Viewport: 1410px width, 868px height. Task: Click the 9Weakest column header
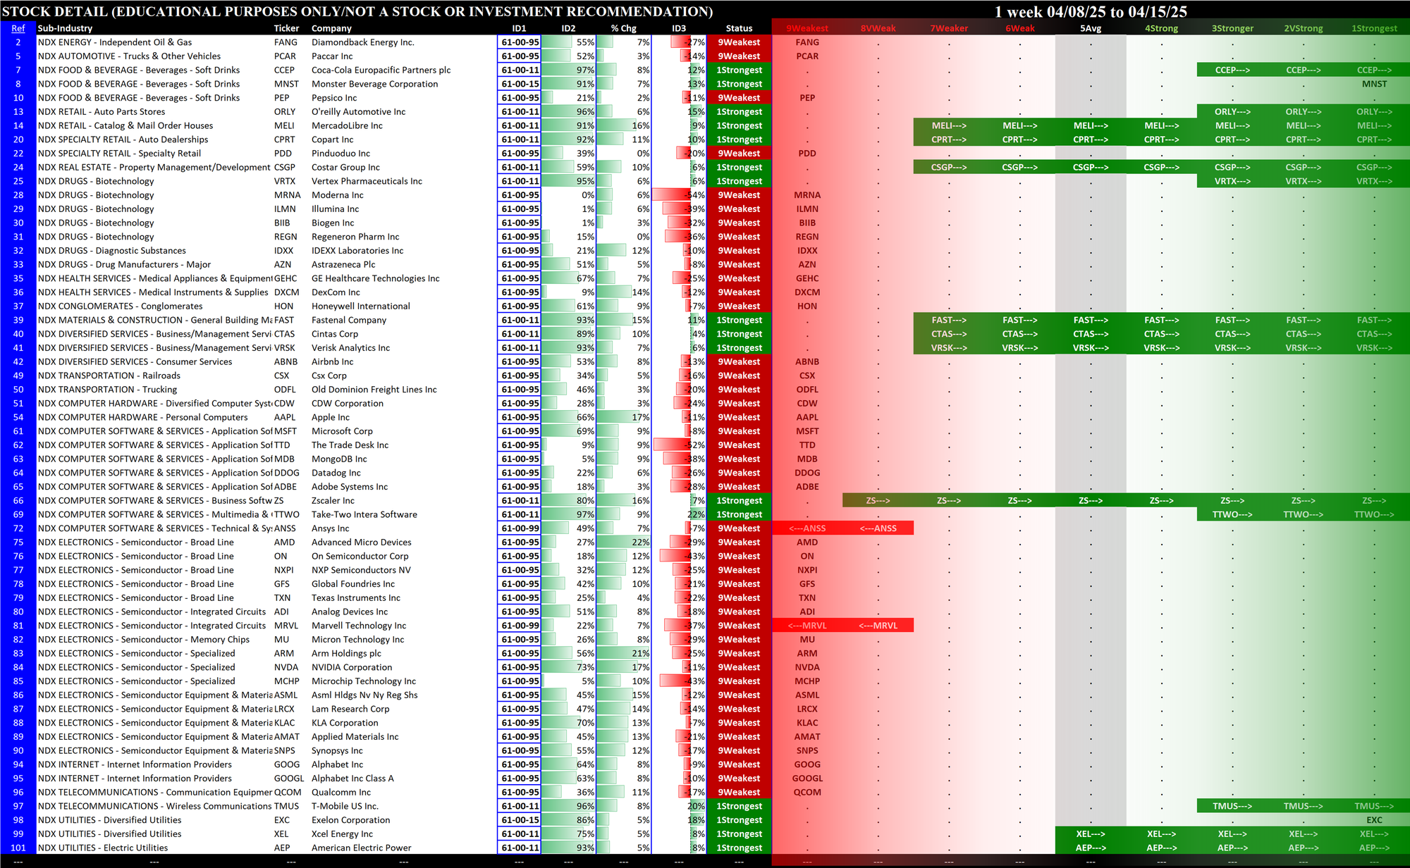(807, 28)
